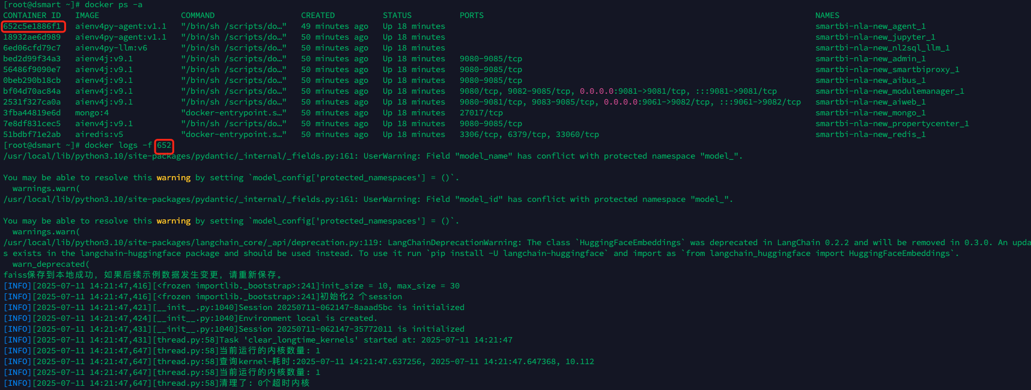Click the highlighted container ID 652c5e1886f1
The height and width of the screenshot is (390, 1031).
pyautogui.click(x=32, y=26)
